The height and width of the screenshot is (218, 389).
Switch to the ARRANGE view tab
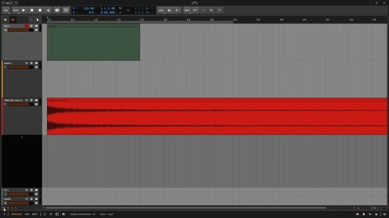(x=16, y=214)
